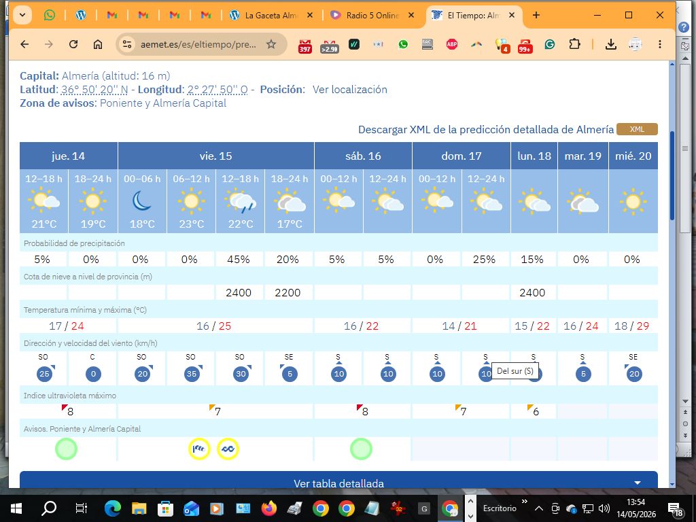
Task: Click the page vertical scrollbar thumb
Action: [672, 175]
